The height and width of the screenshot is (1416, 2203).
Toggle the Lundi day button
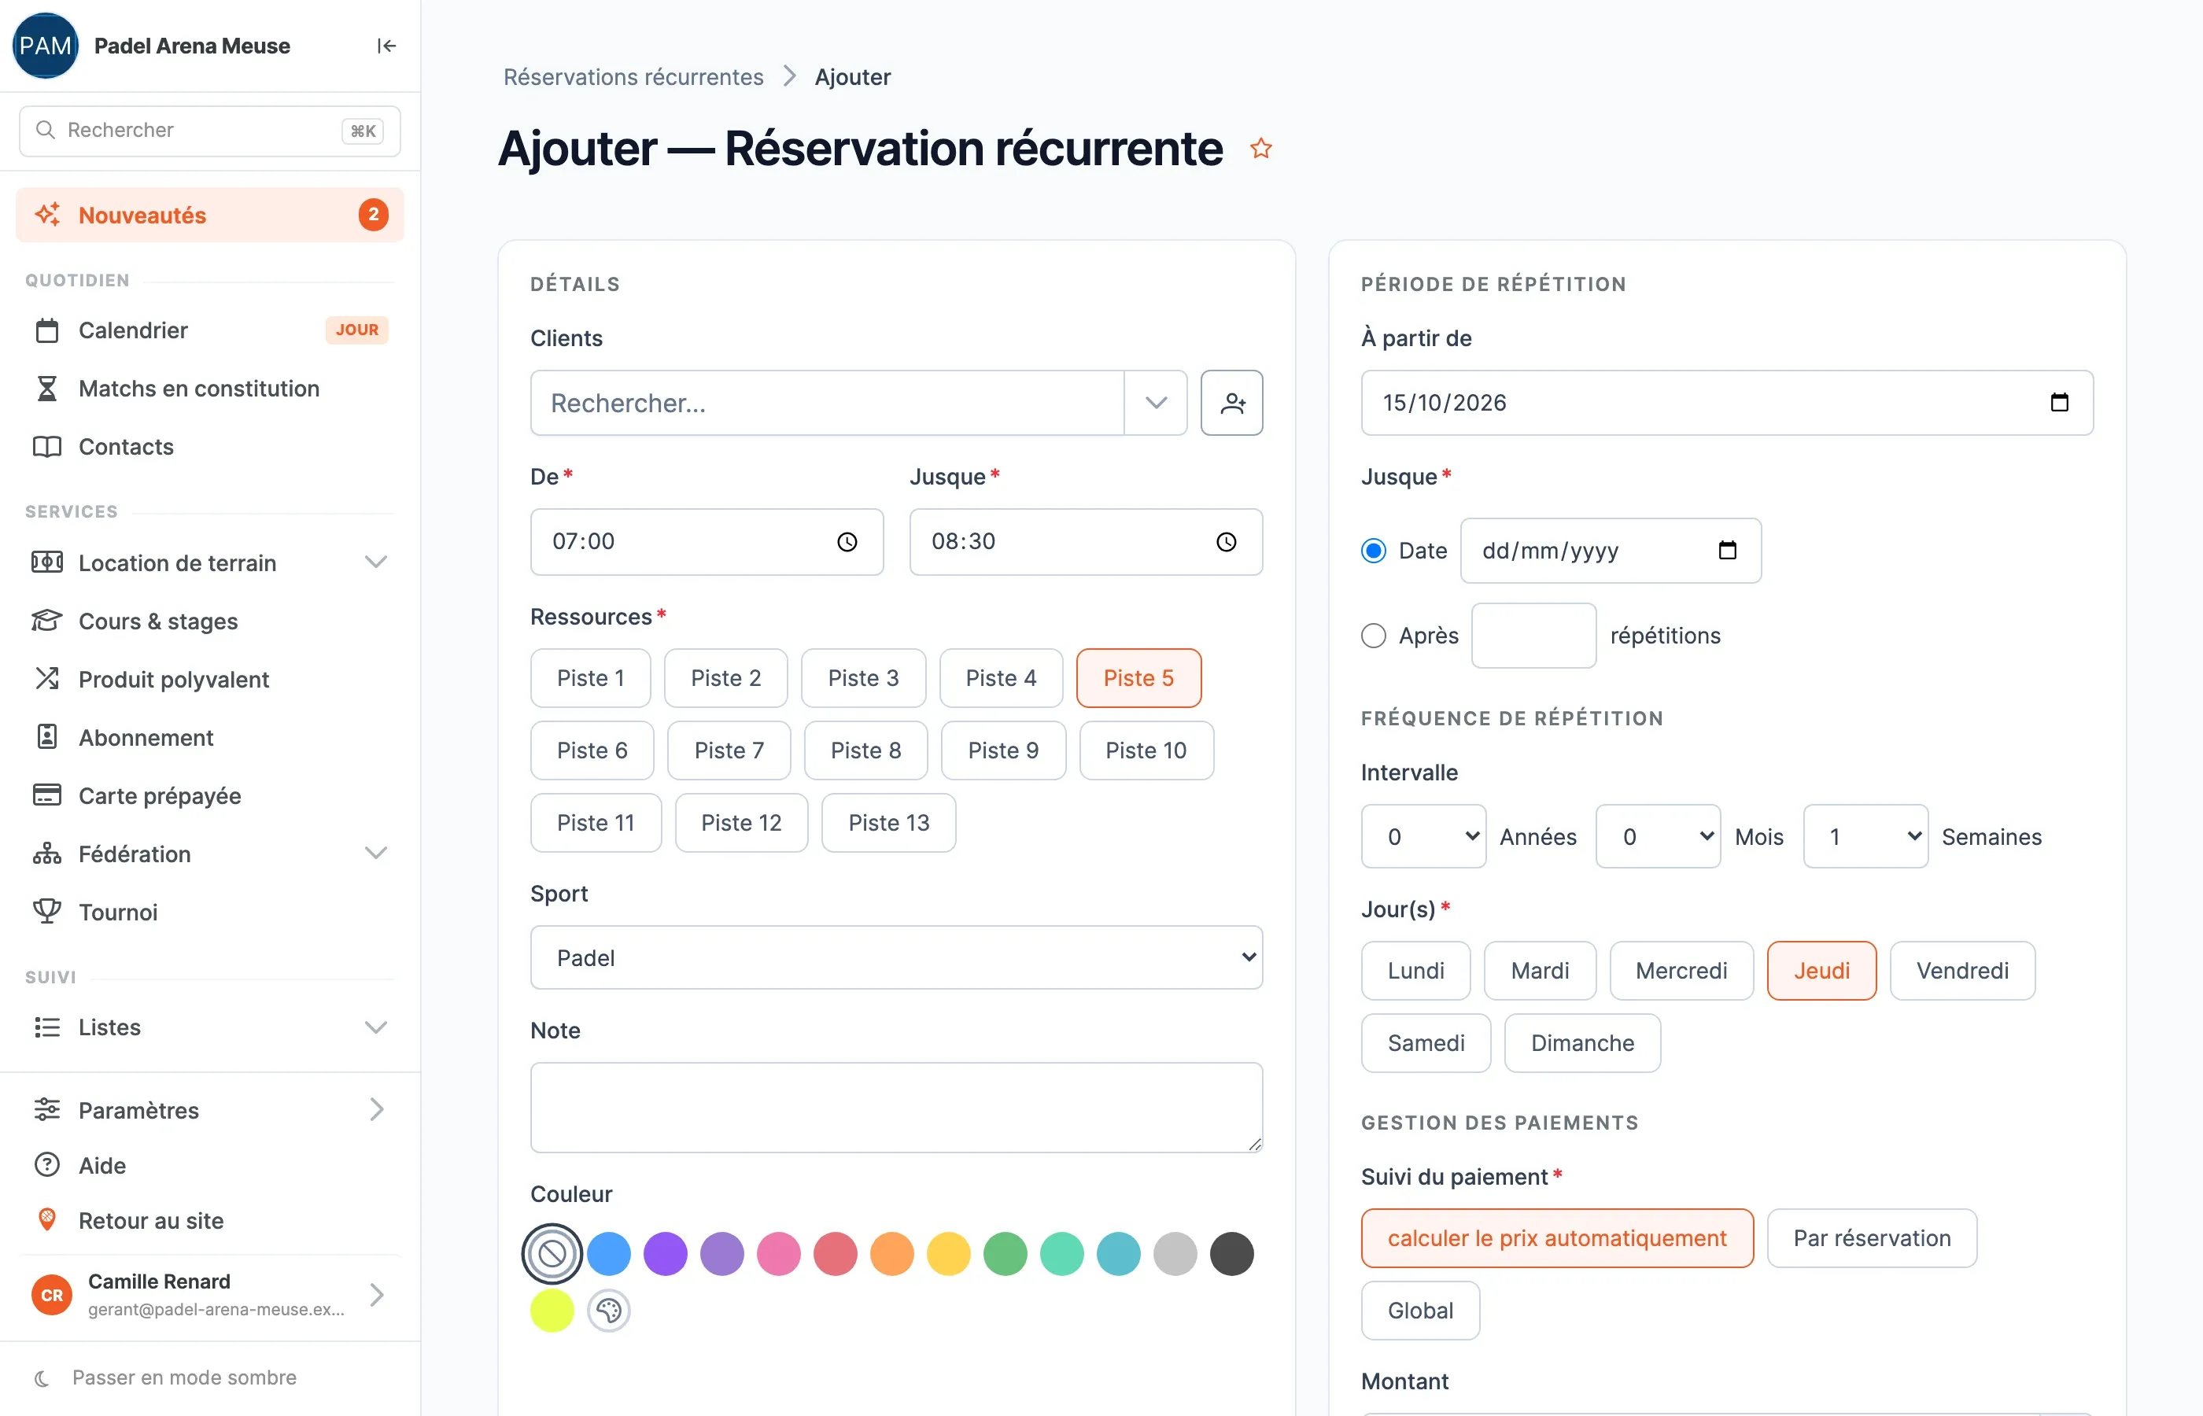(1415, 970)
